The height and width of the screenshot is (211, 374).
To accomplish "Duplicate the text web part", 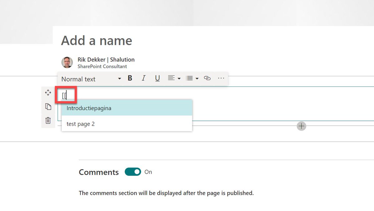I will point(48,106).
